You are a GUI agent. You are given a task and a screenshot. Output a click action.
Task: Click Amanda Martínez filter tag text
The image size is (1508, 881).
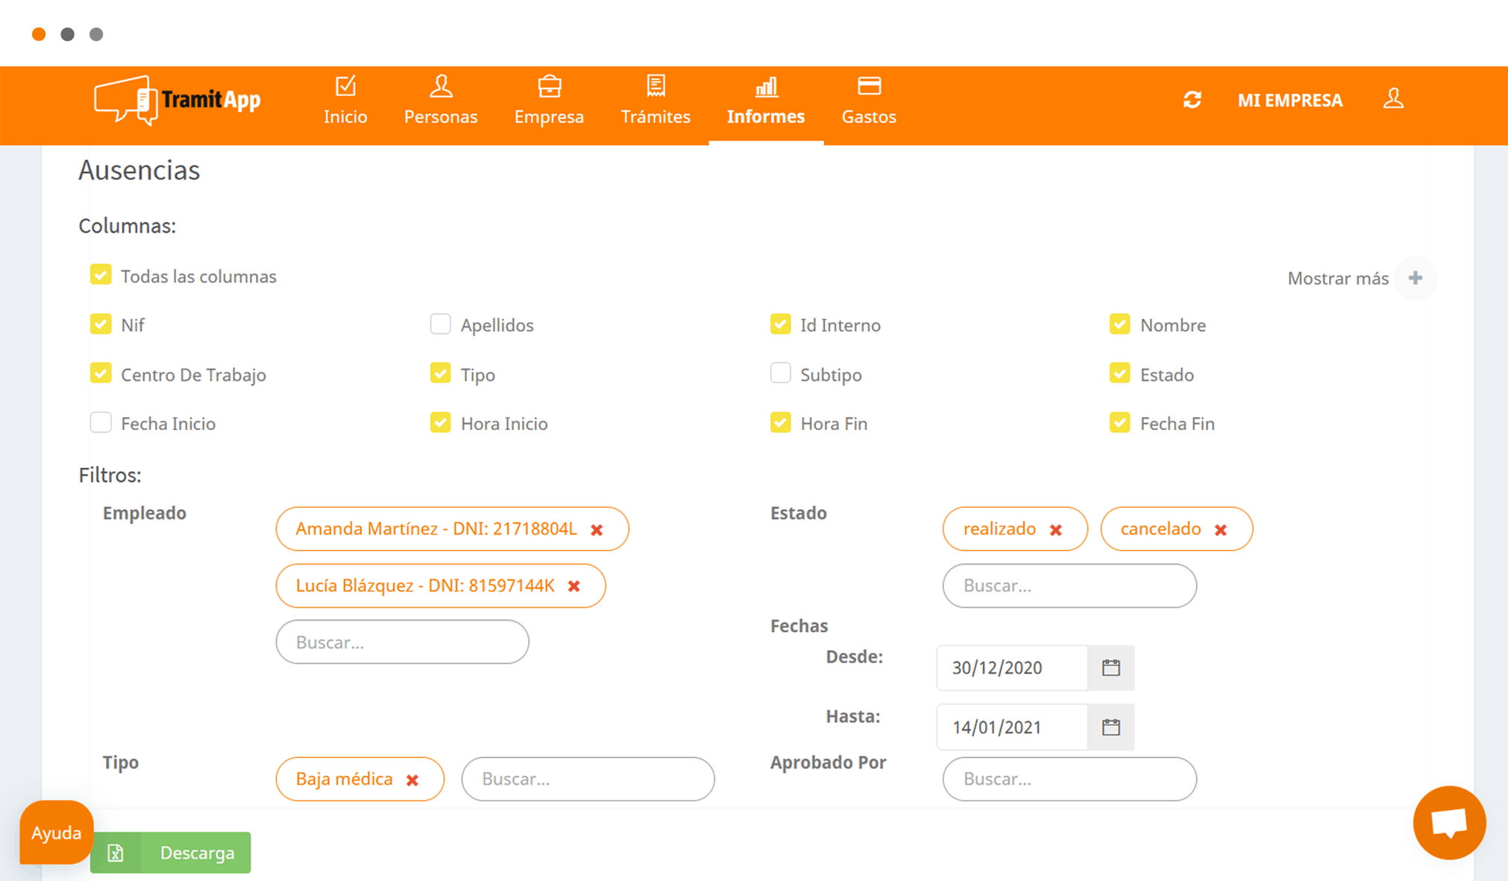click(436, 529)
